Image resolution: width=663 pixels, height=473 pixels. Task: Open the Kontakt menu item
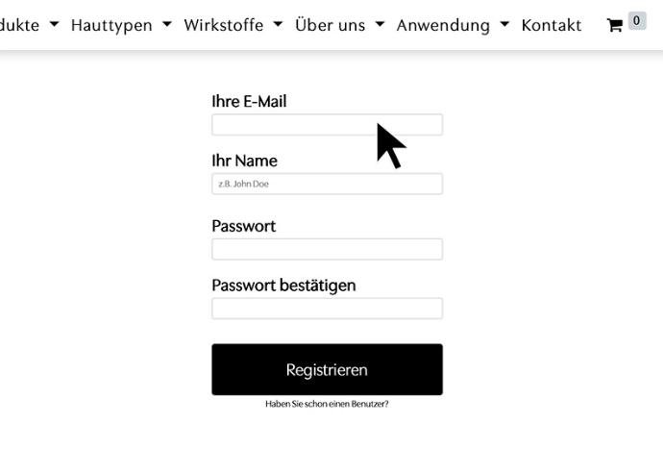pyautogui.click(x=551, y=26)
